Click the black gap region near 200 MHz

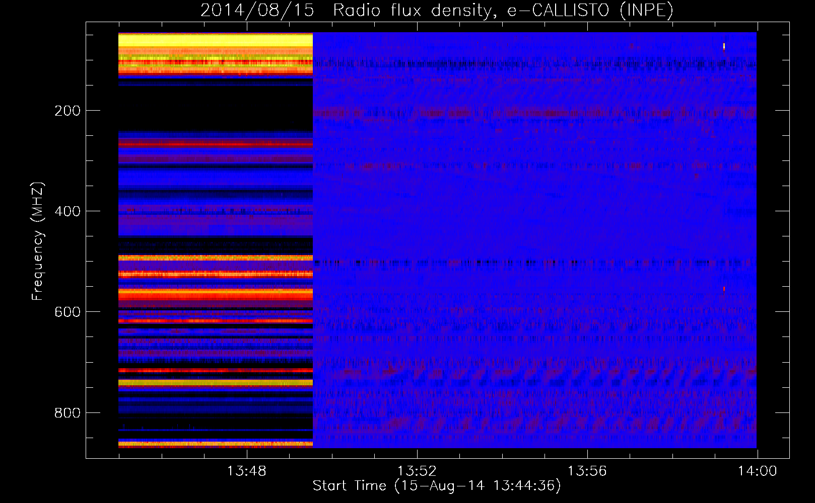216,108
